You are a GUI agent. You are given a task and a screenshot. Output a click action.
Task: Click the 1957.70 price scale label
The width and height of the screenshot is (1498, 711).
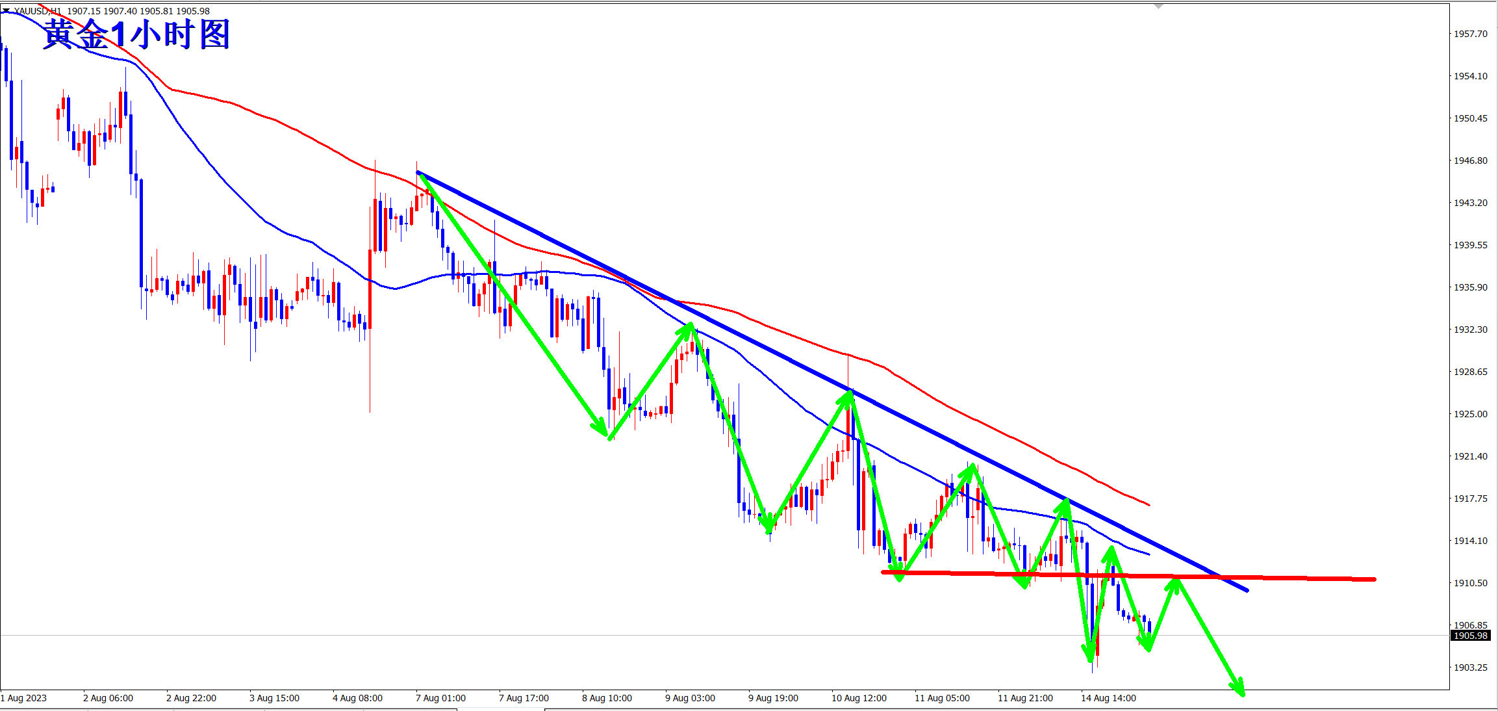click(x=1470, y=34)
